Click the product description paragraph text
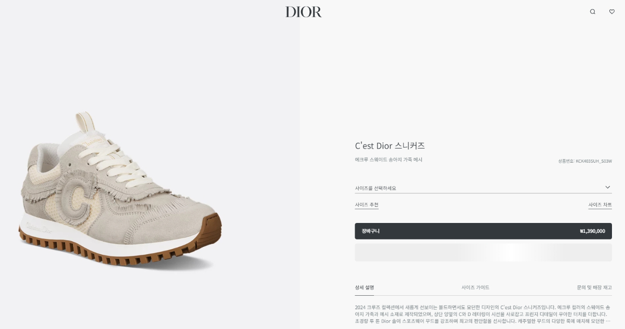The height and width of the screenshot is (329, 625). point(483,314)
